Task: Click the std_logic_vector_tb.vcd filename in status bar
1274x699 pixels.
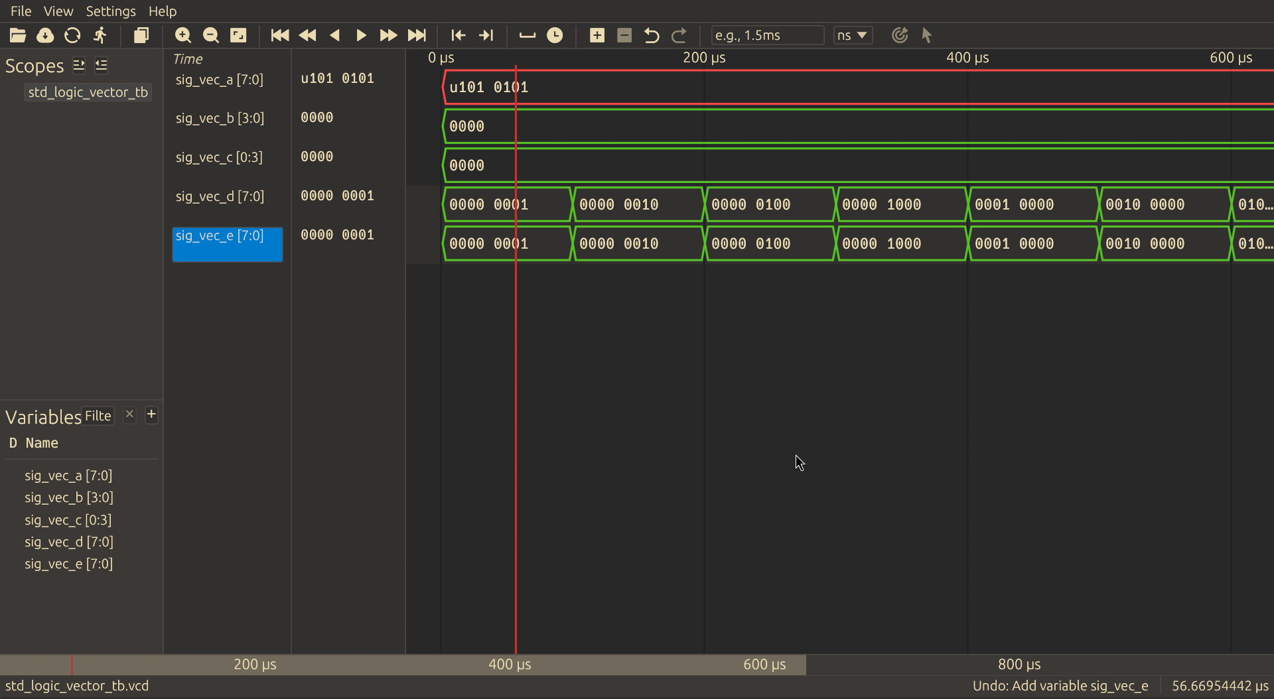Action: [77, 686]
